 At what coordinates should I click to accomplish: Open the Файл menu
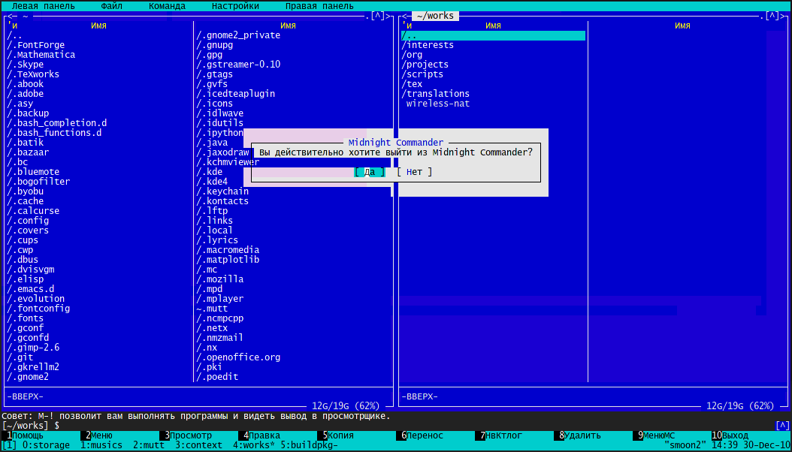(111, 6)
